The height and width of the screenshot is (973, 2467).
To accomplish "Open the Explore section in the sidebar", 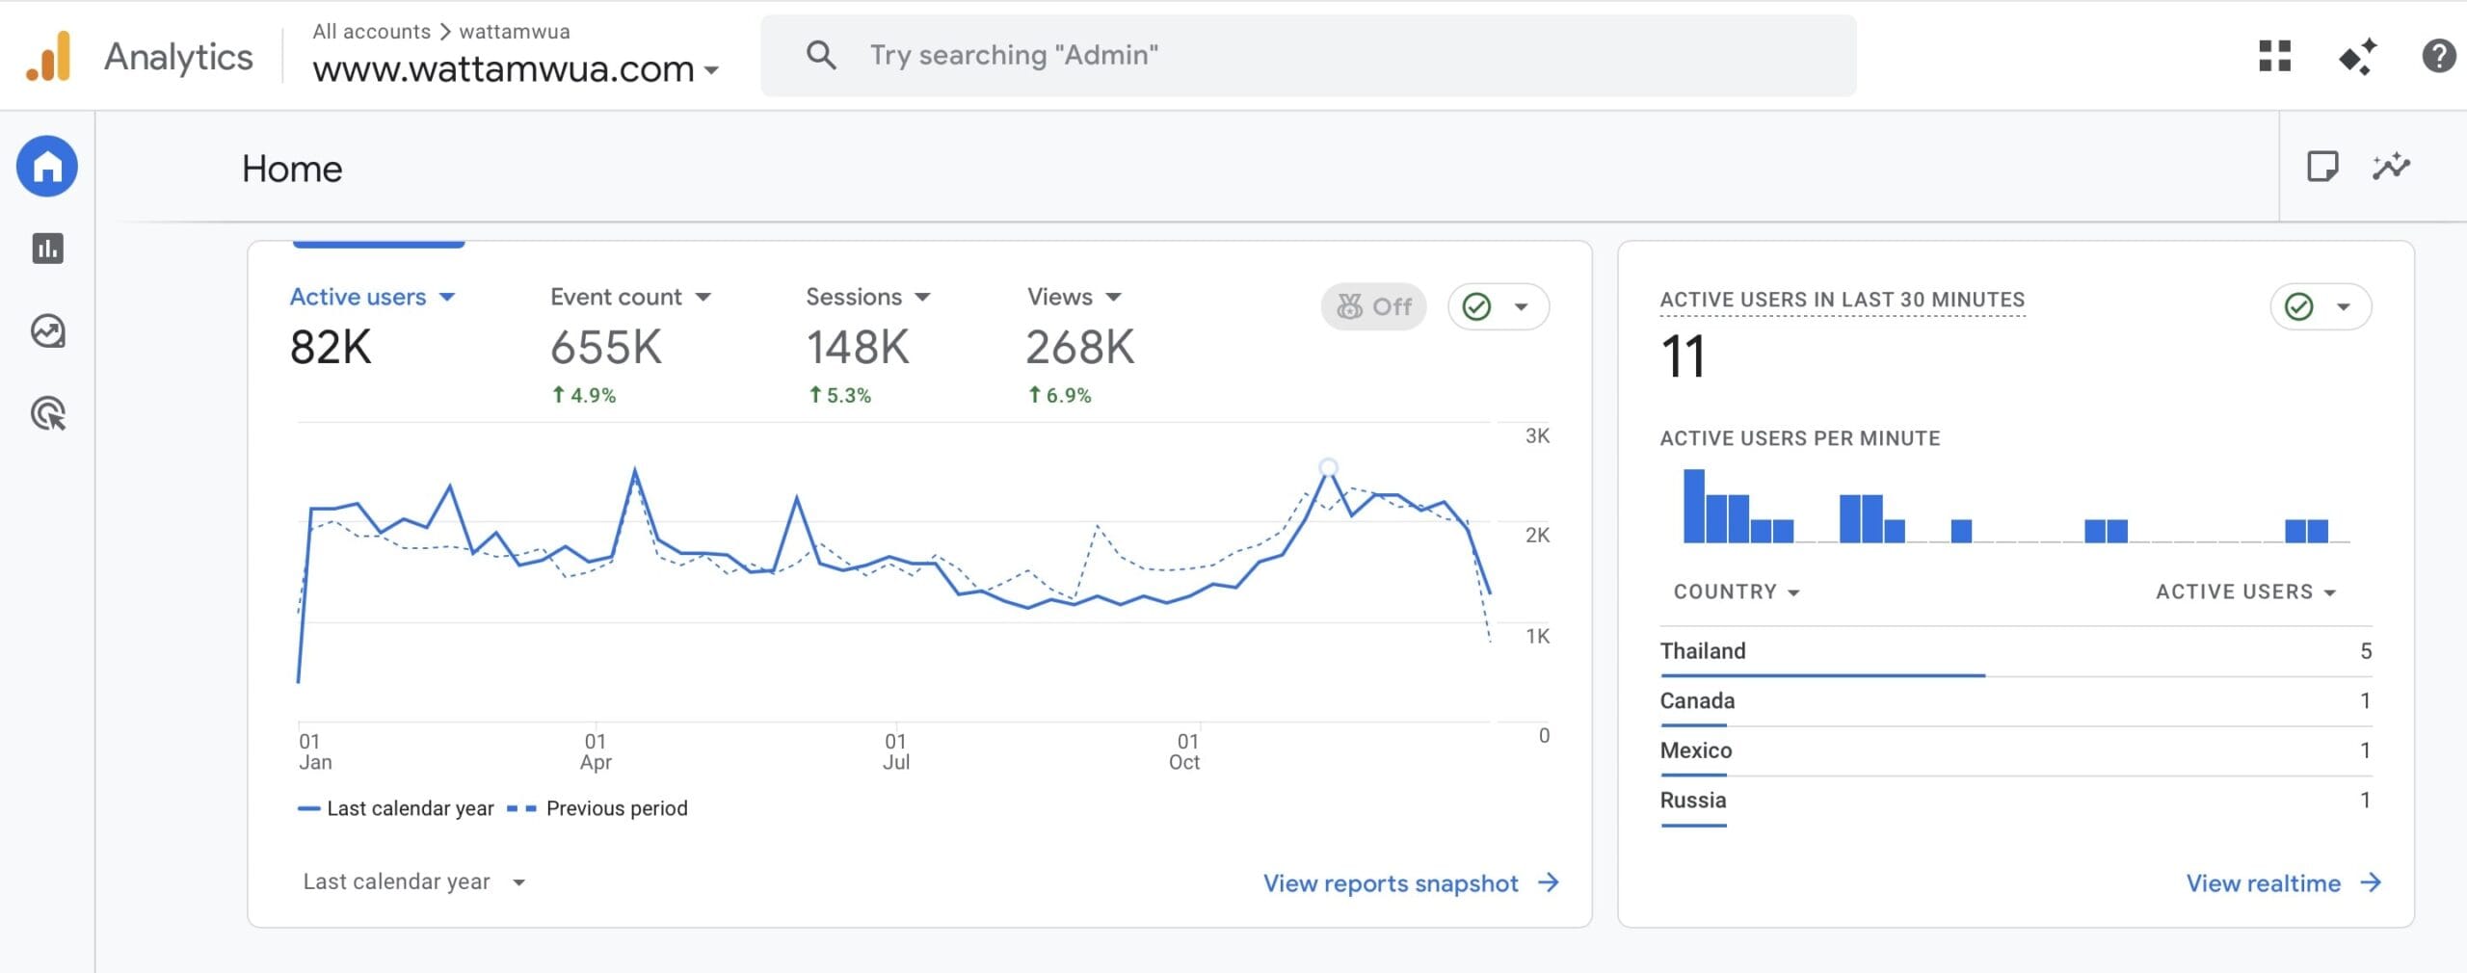I will pos(46,330).
